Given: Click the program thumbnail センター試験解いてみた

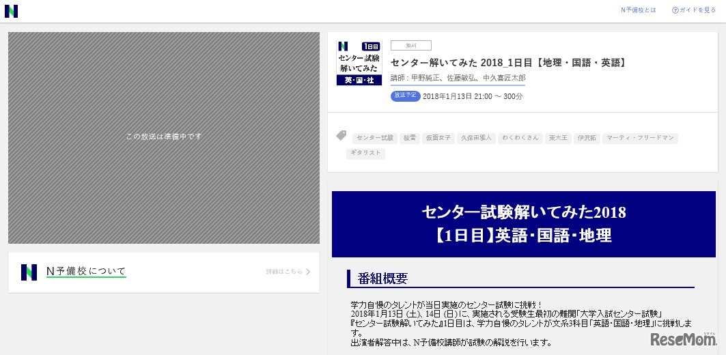Looking at the screenshot, I should click(359, 63).
